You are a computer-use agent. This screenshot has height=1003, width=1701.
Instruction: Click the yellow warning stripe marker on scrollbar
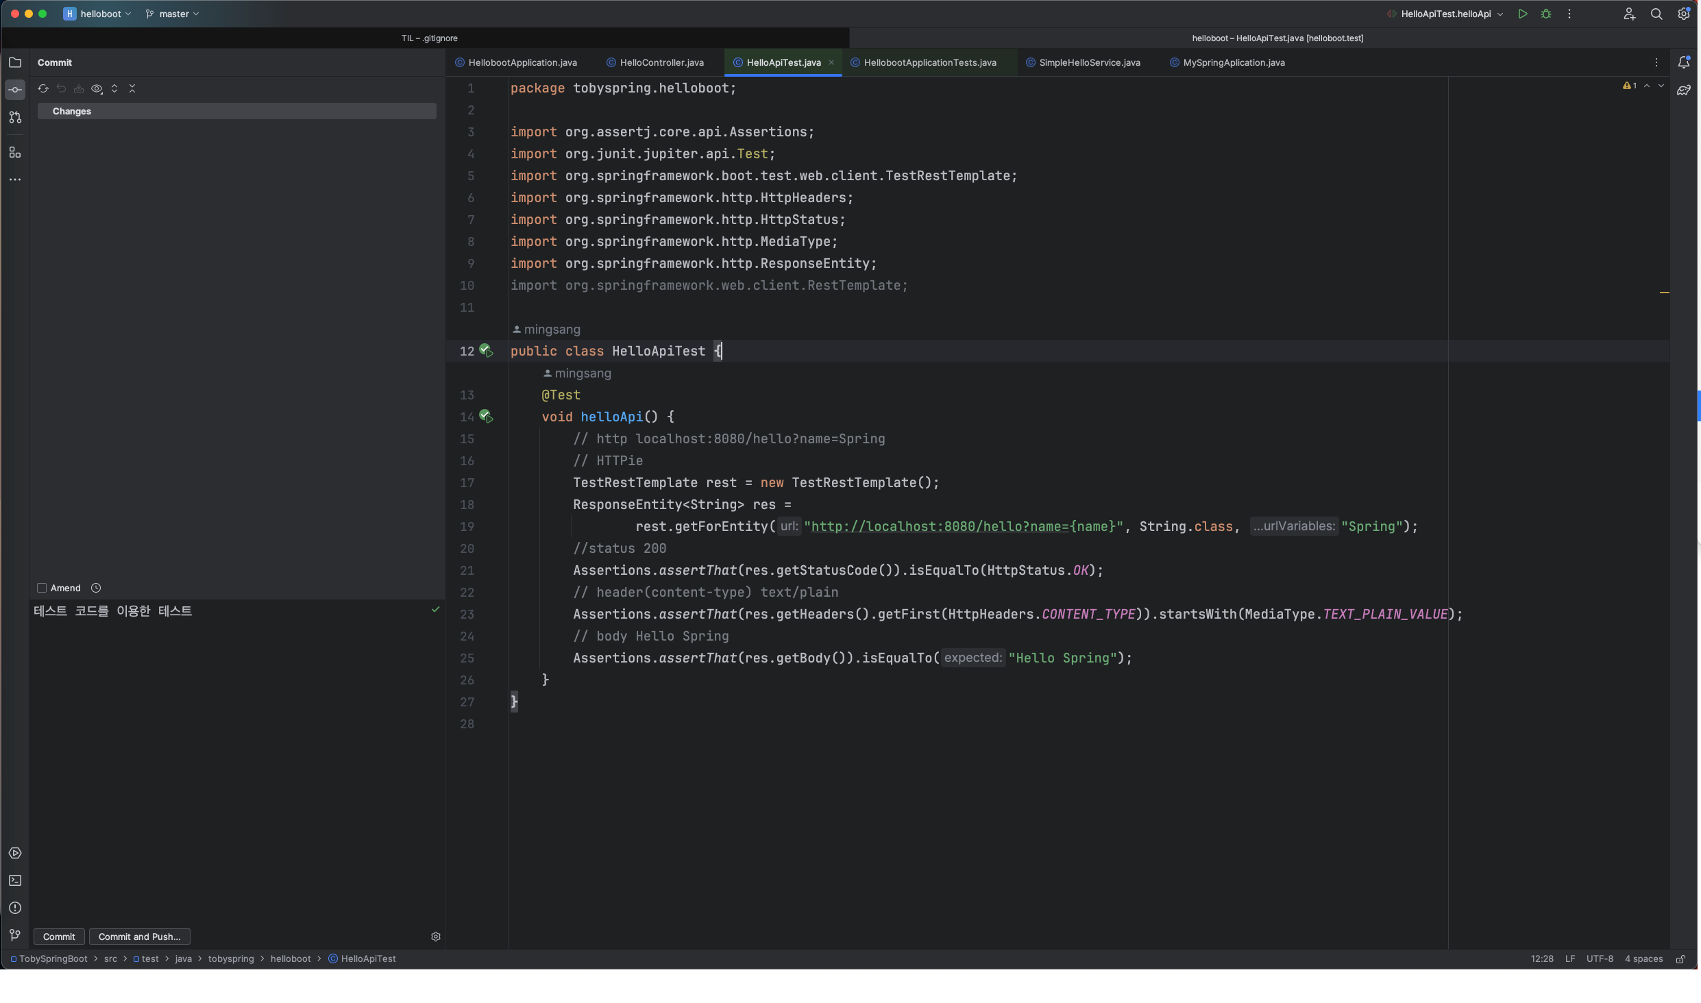tap(1664, 293)
